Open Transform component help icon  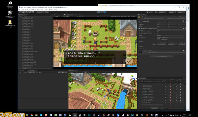[183, 21]
